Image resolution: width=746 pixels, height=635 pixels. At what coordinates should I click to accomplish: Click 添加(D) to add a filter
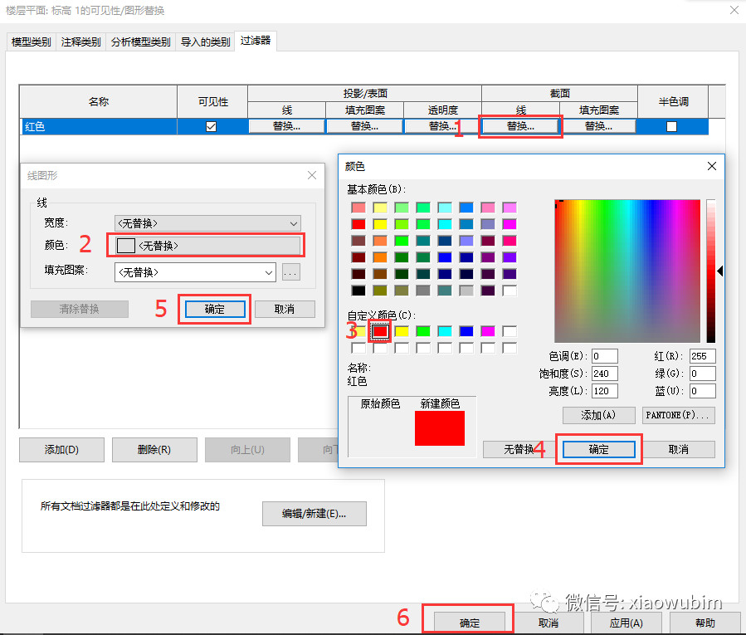click(x=61, y=450)
